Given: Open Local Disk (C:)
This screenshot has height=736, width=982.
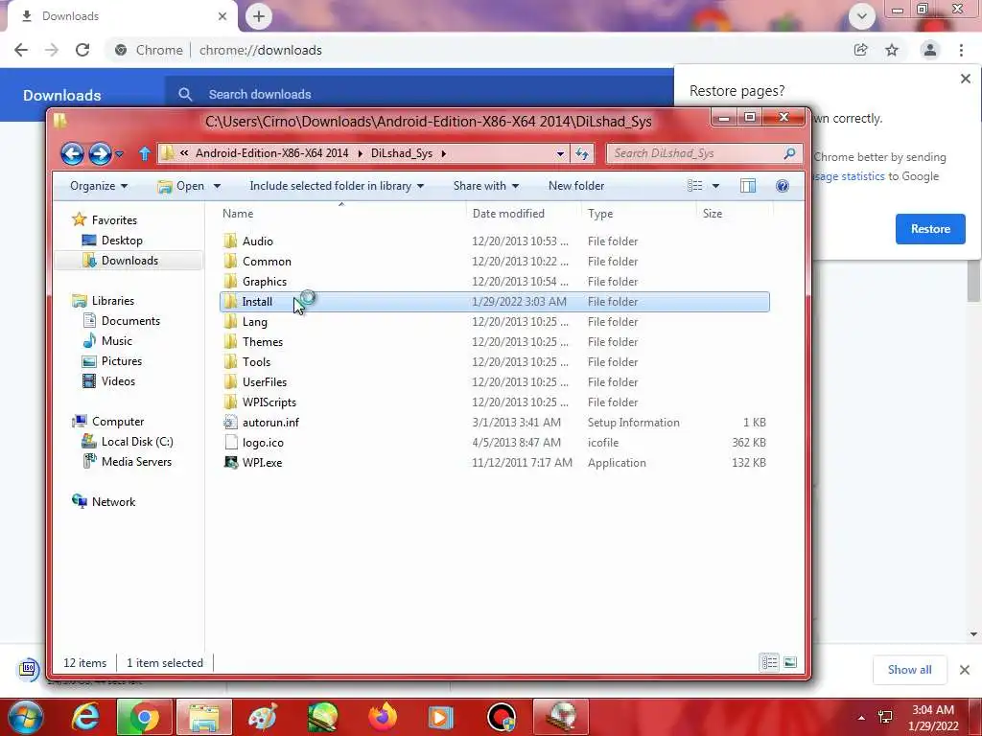Looking at the screenshot, I should (x=137, y=442).
